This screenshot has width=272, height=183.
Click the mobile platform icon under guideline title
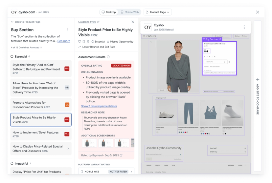pyautogui.click(x=84, y=42)
